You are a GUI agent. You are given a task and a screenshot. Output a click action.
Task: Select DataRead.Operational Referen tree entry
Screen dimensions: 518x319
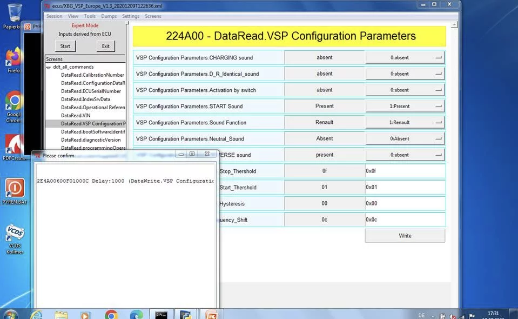[x=93, y=108]
